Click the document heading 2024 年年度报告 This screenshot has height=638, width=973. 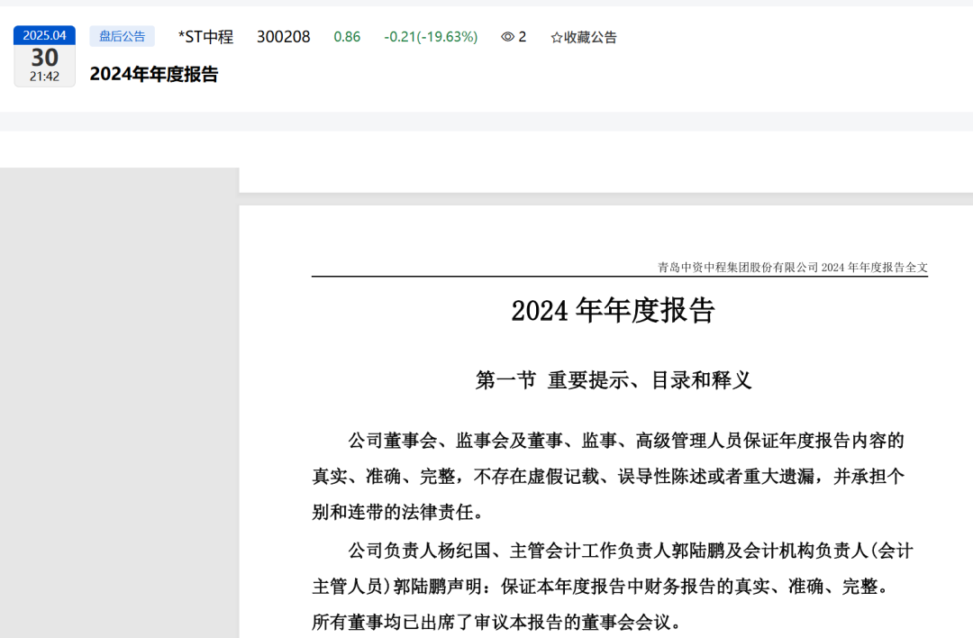[614, 310]
